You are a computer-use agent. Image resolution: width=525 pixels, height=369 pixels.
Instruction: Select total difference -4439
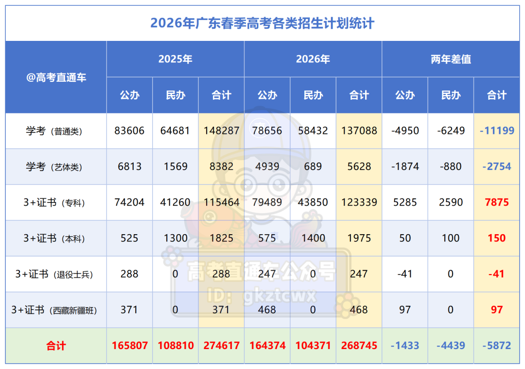tap(451, 346)
